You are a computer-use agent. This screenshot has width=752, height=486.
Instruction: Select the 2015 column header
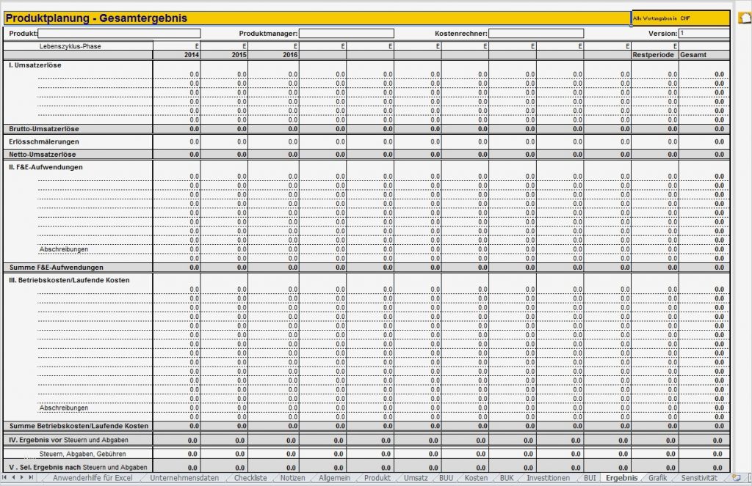224,55
